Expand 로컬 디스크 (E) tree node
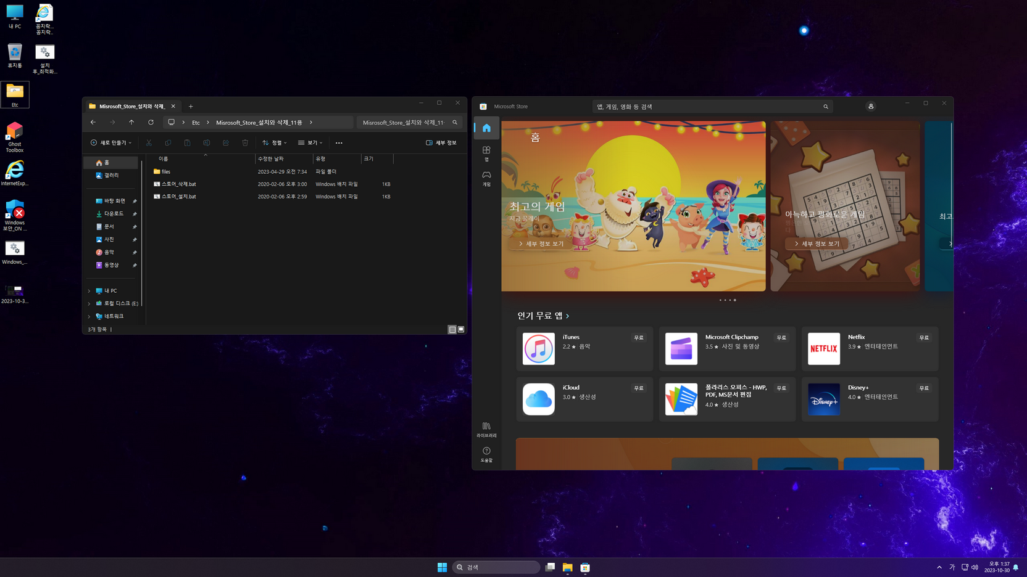Screen dimensions: 1027x577 pyautogui.click(x=89, y=303)
